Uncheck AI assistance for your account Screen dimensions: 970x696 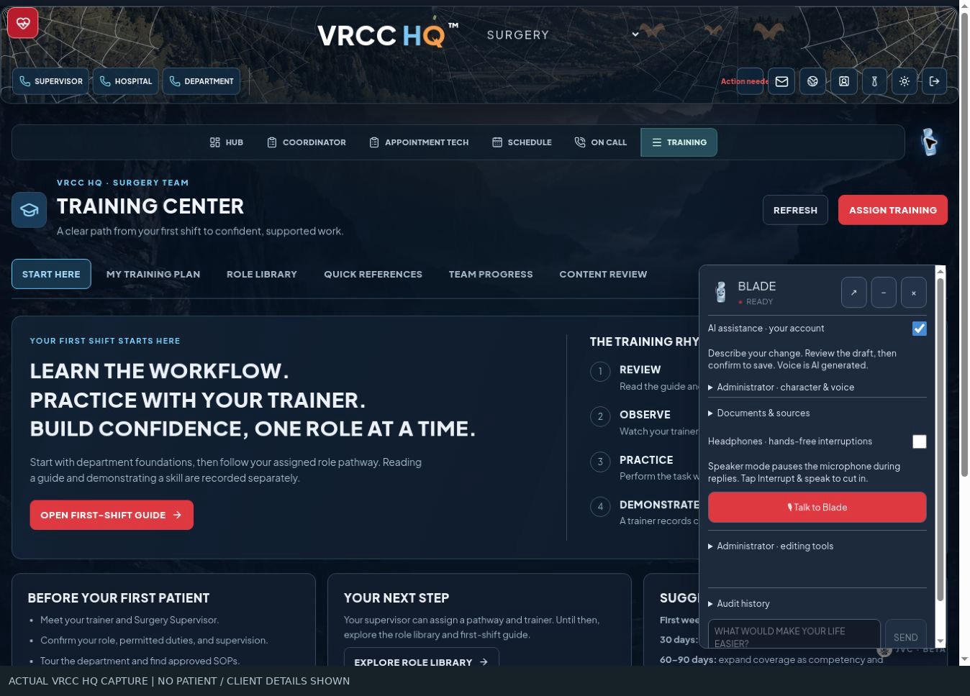click(919, 329)
